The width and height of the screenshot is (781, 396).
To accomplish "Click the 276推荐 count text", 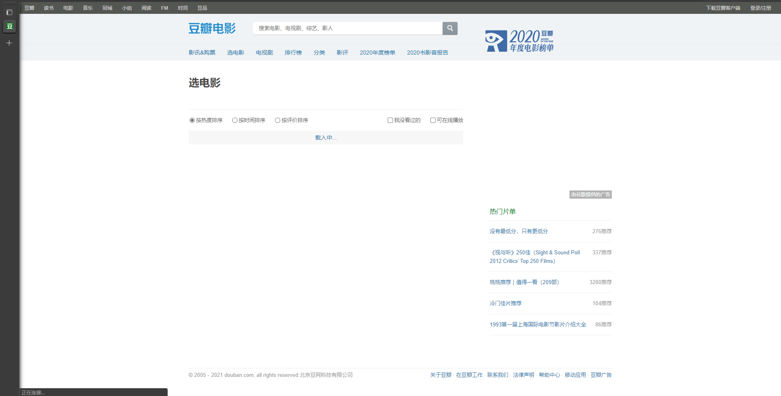I will 602,231.
